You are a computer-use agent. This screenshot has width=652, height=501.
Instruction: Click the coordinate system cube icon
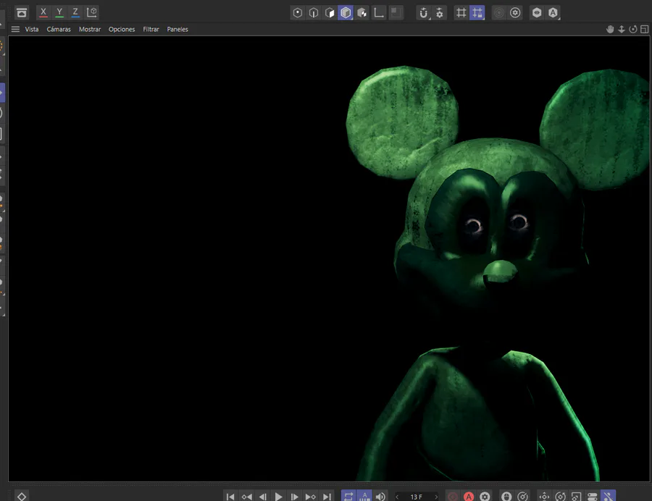click(92, 12)
